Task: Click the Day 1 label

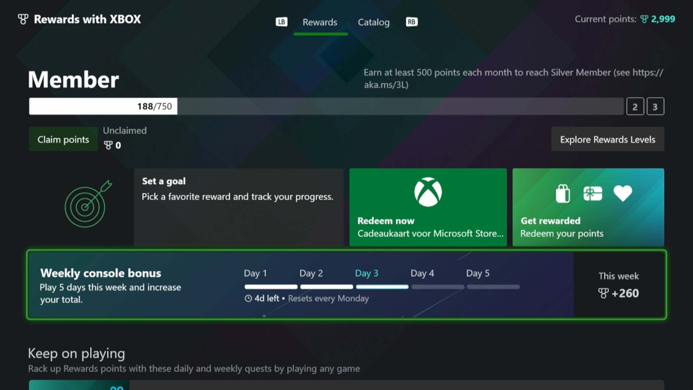Action: click(x=255, y=273)
